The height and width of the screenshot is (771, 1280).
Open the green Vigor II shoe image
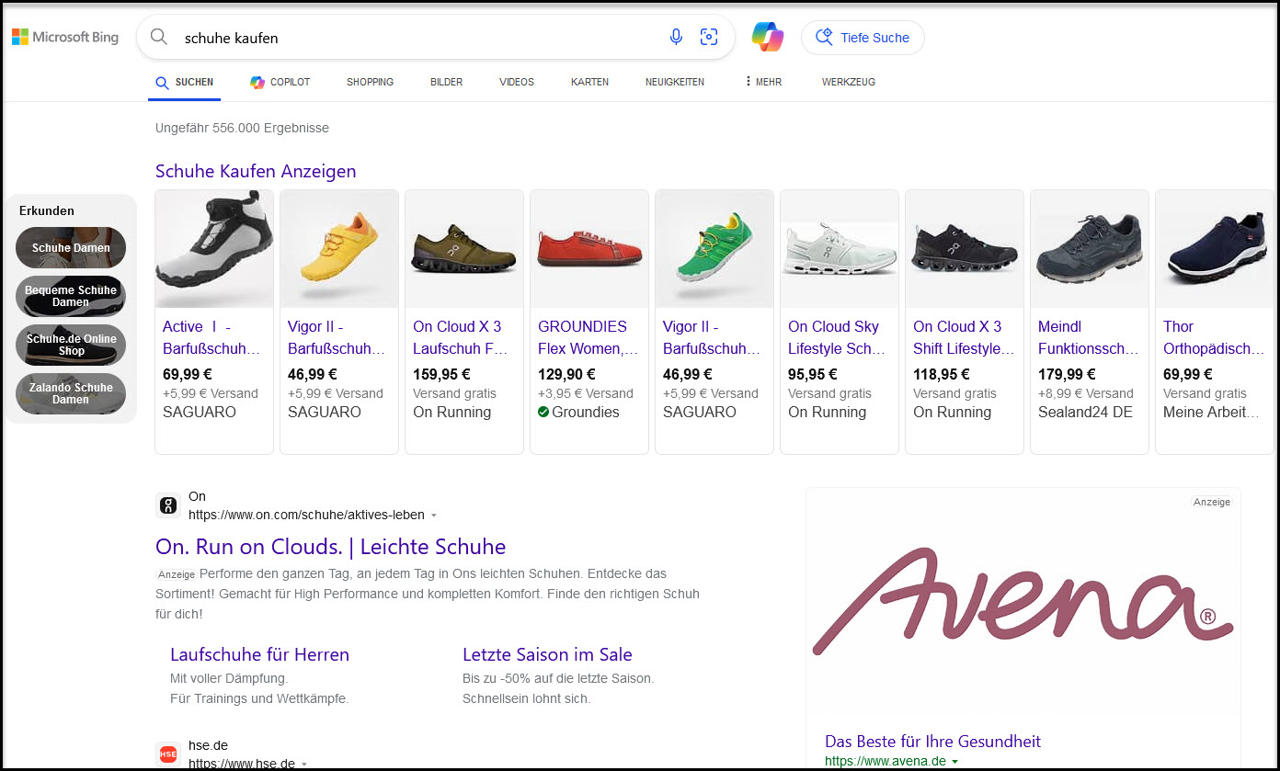714,249
